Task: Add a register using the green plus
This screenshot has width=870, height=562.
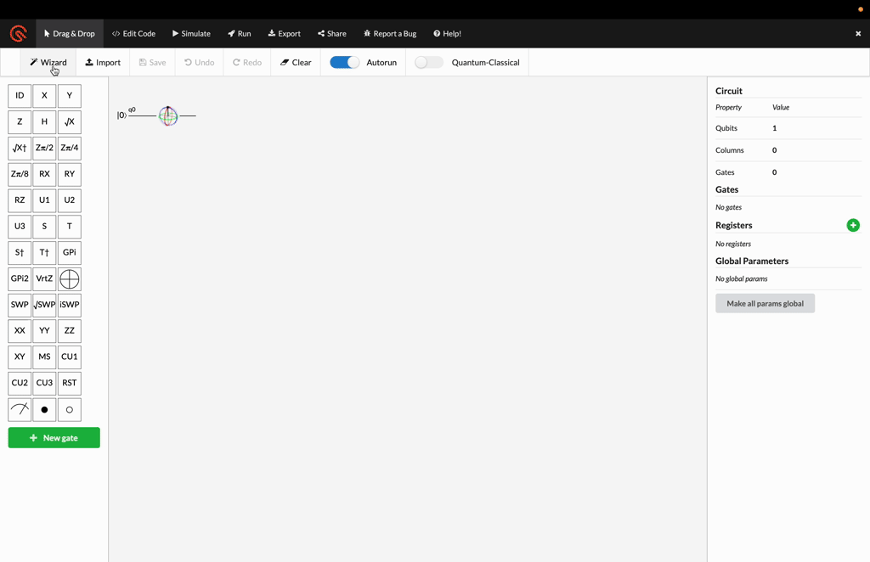Action: [x=853, y=225]
